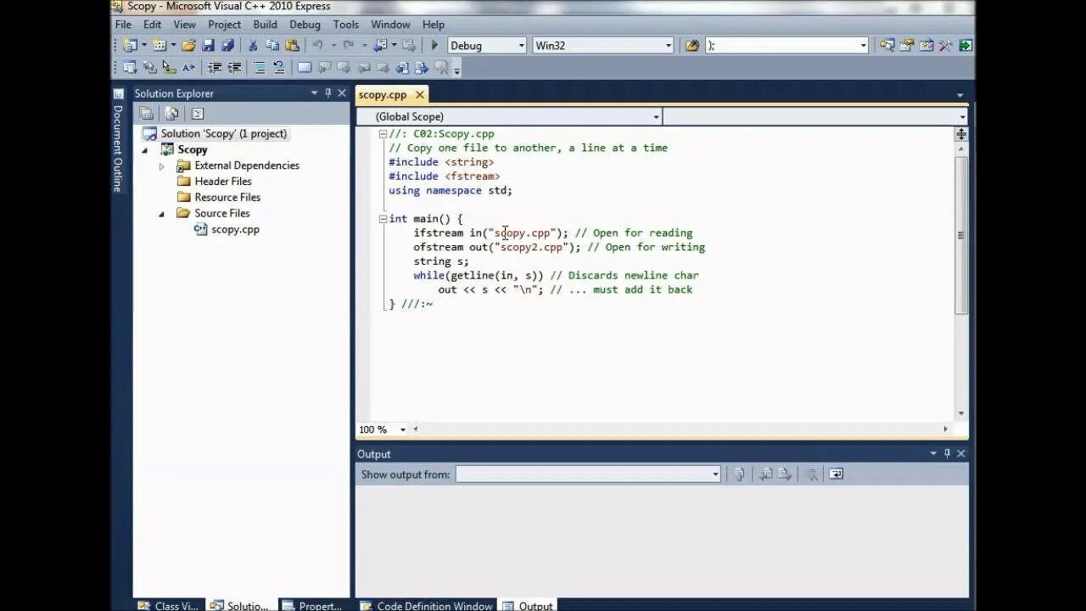Pin the Solution Explorer auto-hide pushpin
The width and height of the screenshot is (1086, 611).
tap(328, 93)
